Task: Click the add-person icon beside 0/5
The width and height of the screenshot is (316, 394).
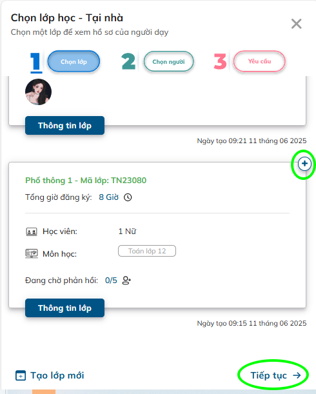Action: (x=126, y=280)
